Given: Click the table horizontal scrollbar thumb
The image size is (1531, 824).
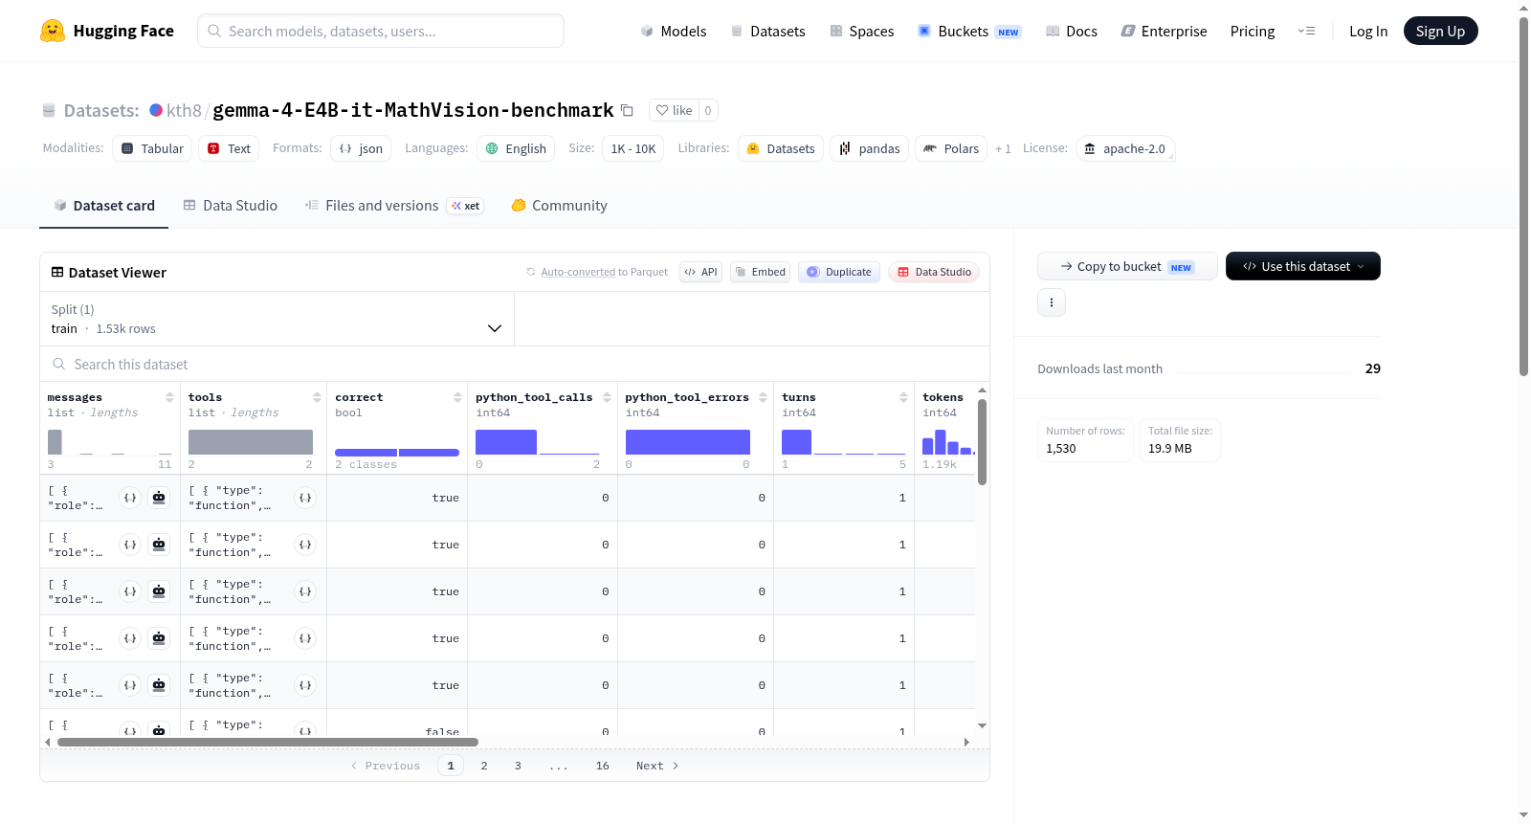Looking at the screenshot, I should click(x=268, y=742).
